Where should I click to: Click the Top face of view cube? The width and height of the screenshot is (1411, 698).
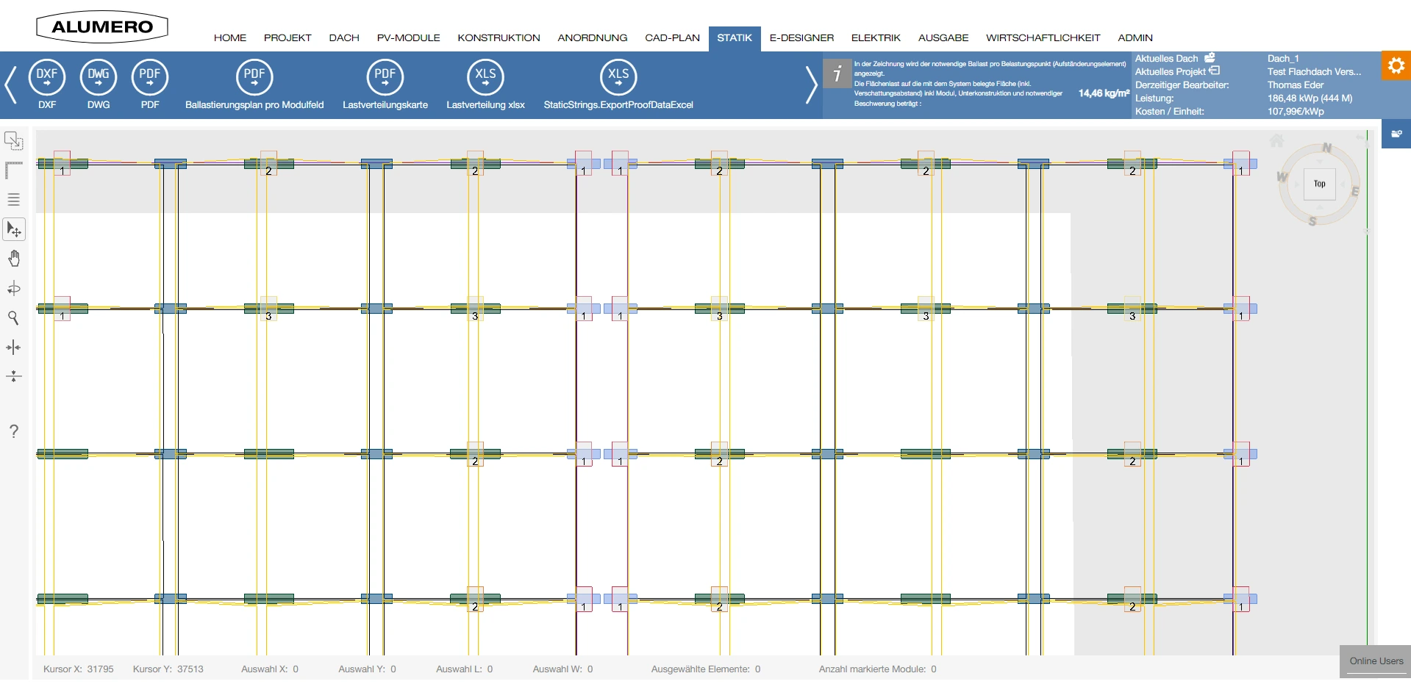[1319, 184]
